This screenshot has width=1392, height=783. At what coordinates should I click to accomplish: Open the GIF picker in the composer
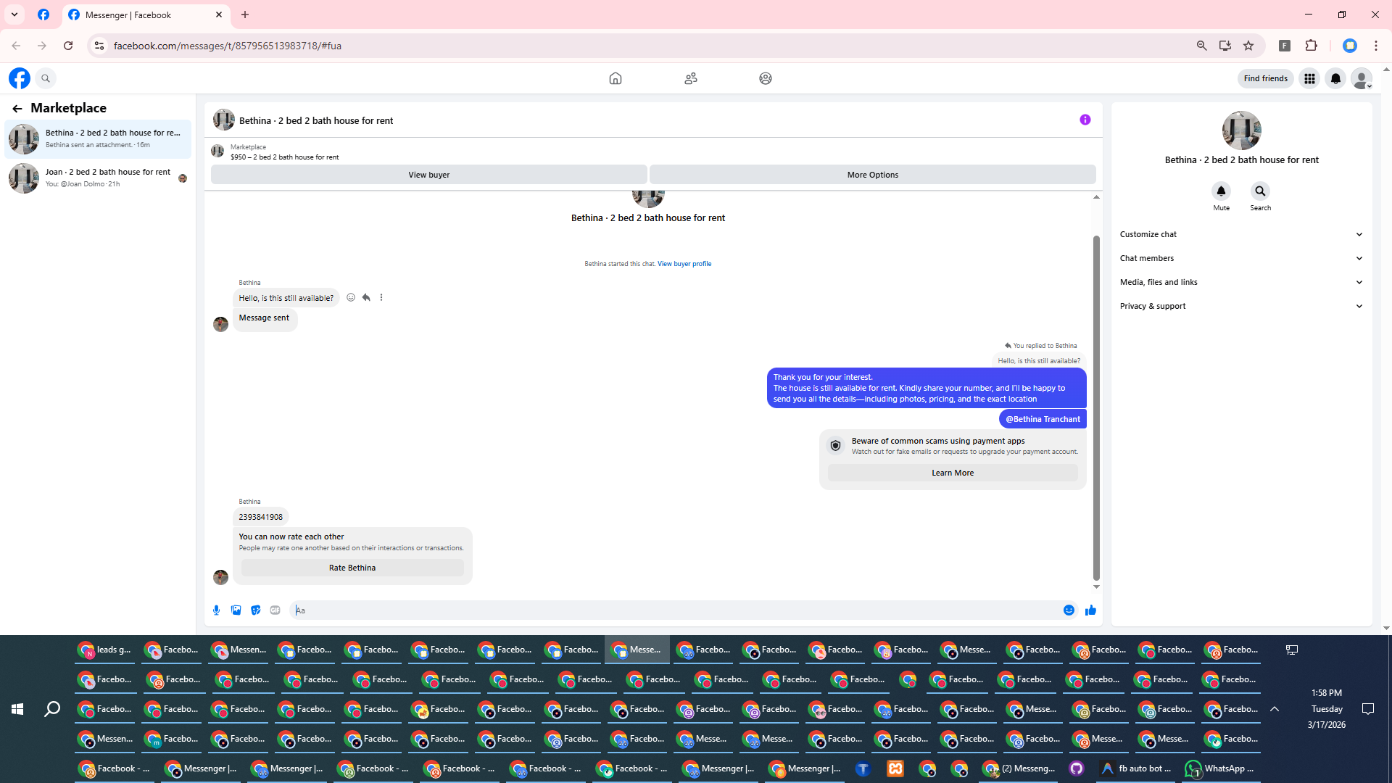(x=275, y=610)
